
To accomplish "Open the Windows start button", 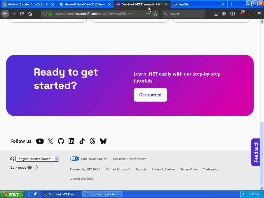I will [12, 194].
